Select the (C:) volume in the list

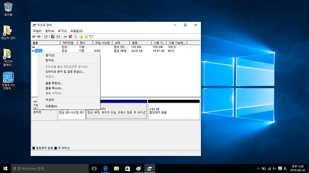point(39,51)
